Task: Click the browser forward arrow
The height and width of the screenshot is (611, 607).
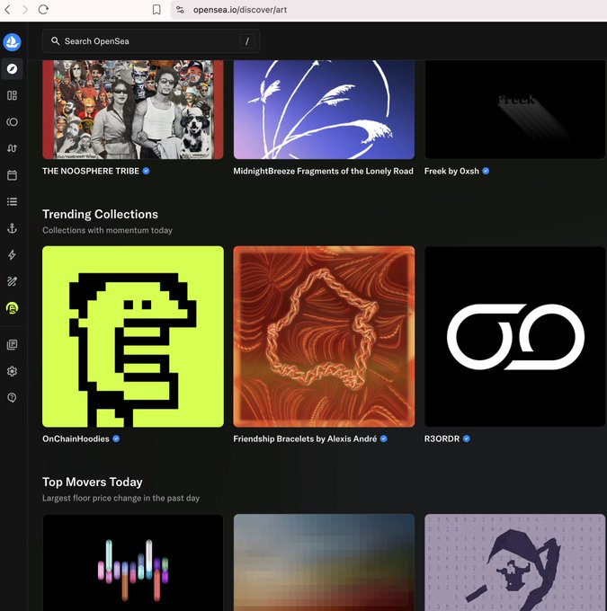Action: (x=25, y=9)
